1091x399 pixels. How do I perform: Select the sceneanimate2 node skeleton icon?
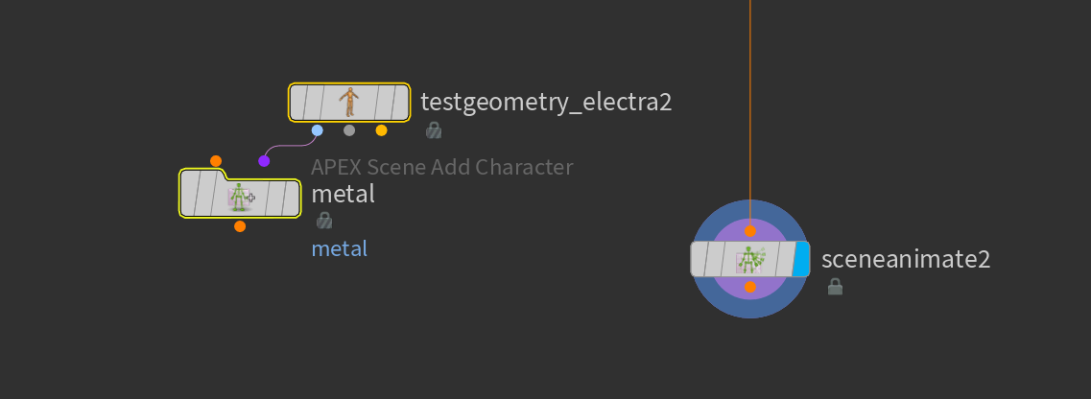pos(750,260)
